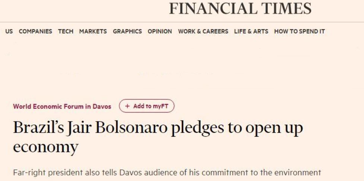Open the US section

[9, 31]
